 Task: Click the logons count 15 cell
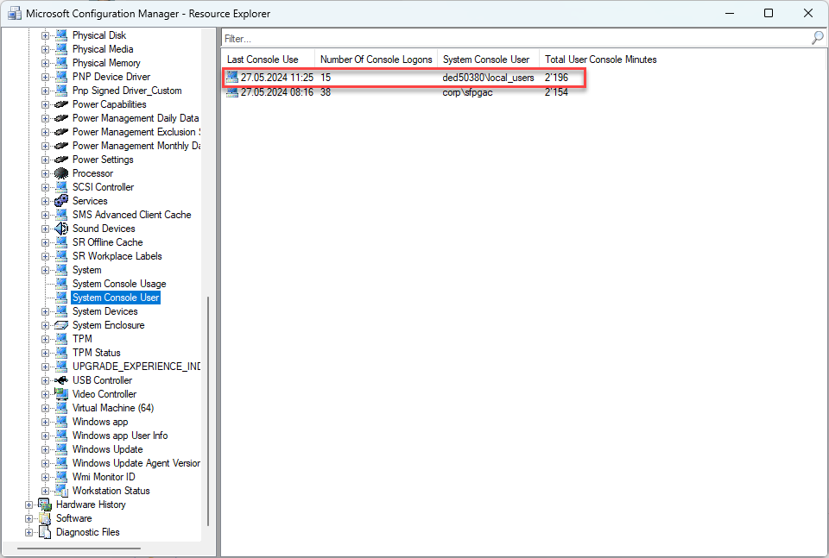(326, 78)
